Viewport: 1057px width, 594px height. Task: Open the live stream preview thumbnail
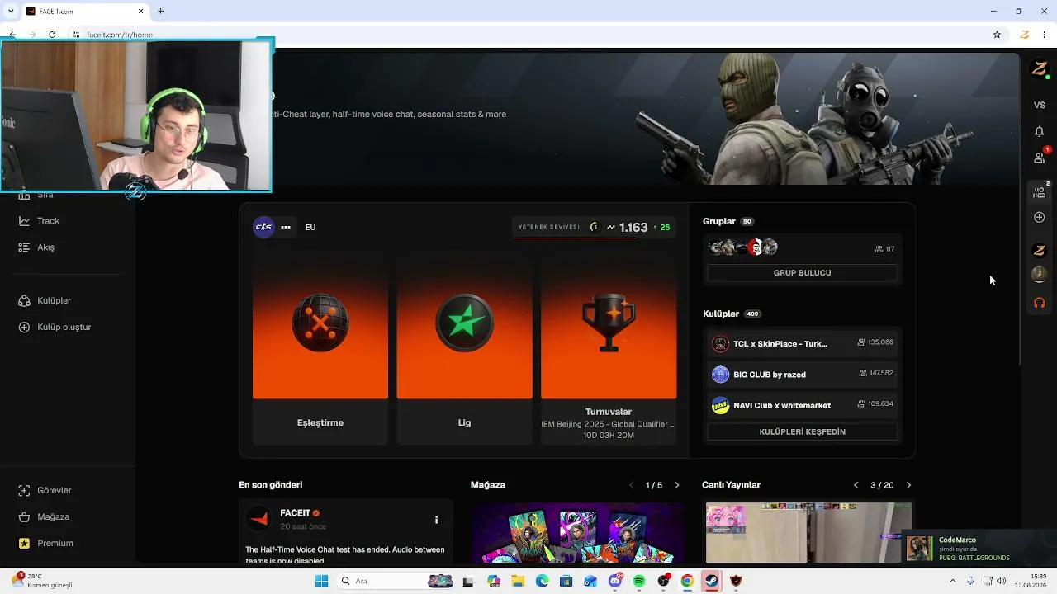pos(808,533)
